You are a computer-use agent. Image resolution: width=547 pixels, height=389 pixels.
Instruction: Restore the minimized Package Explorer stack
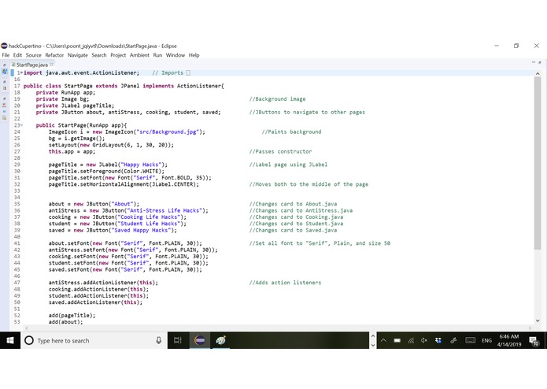coord(5,65)
